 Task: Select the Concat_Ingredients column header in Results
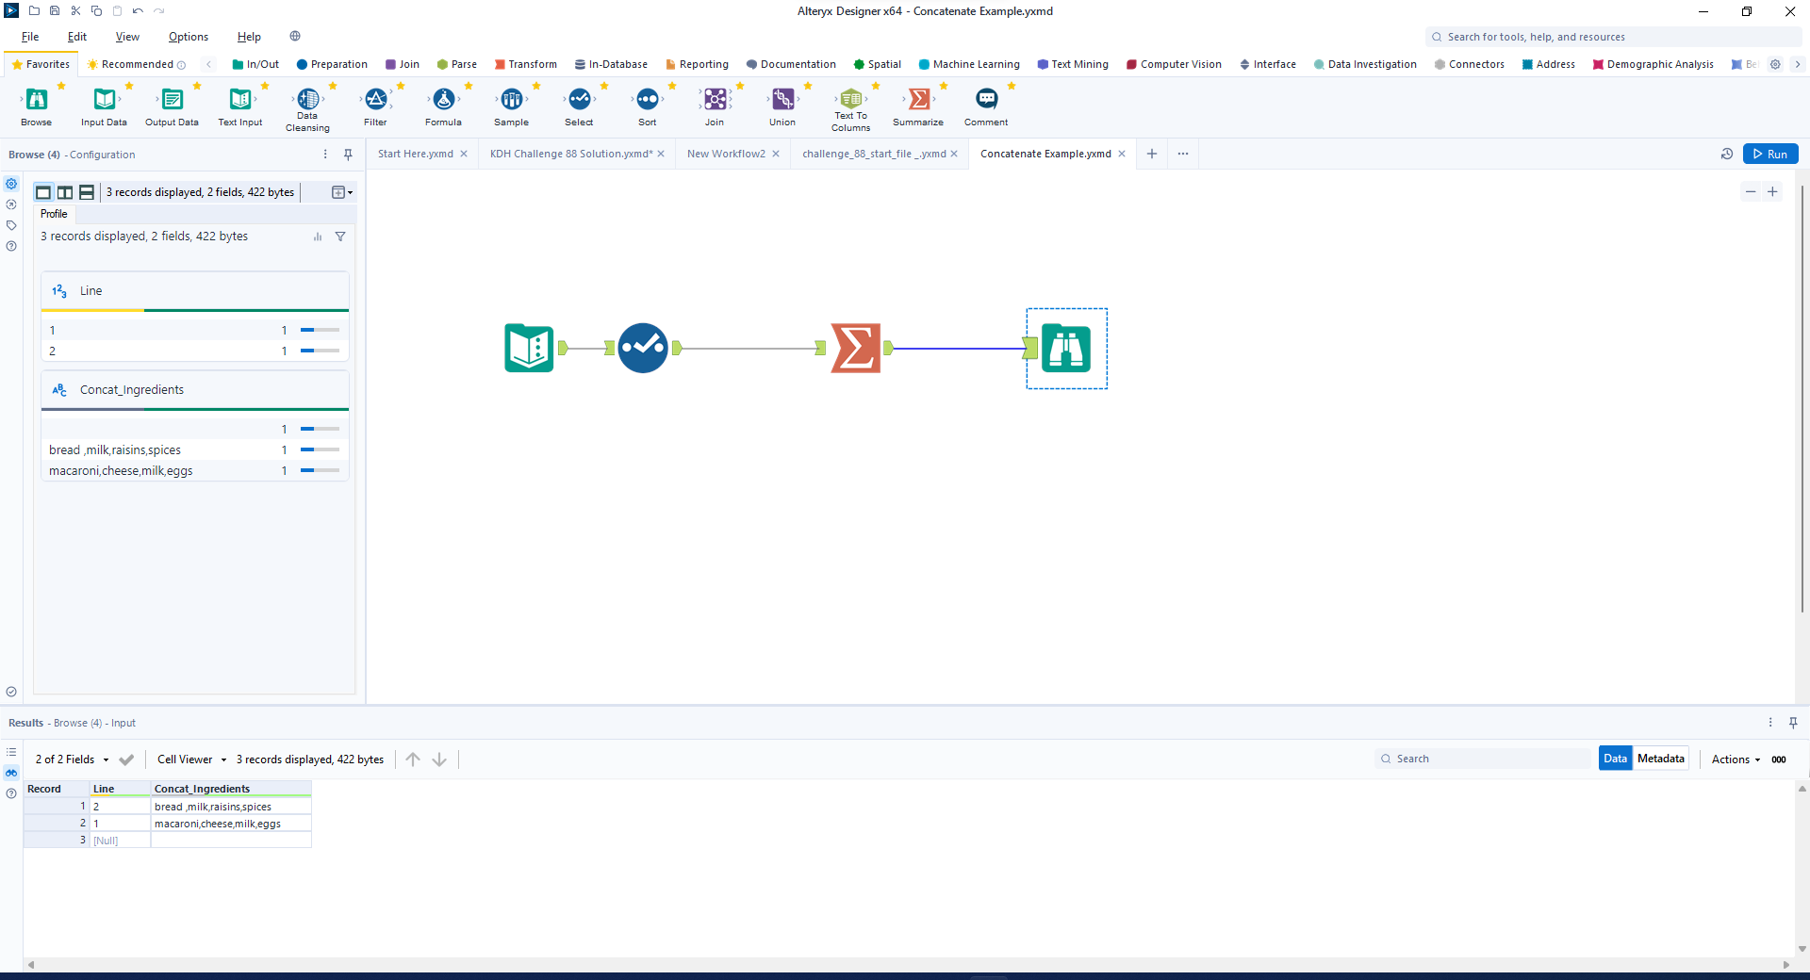[231, 789]
